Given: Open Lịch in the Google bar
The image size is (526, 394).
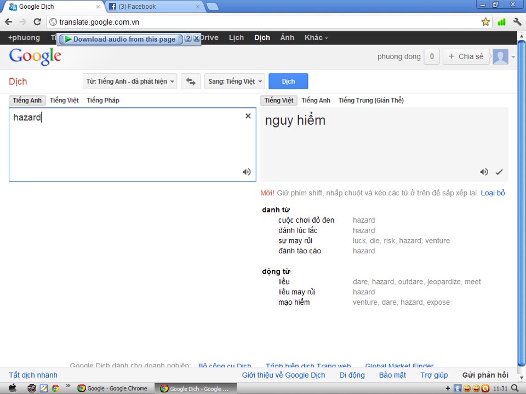Looking at the screenshot, I should coord(236,38).
